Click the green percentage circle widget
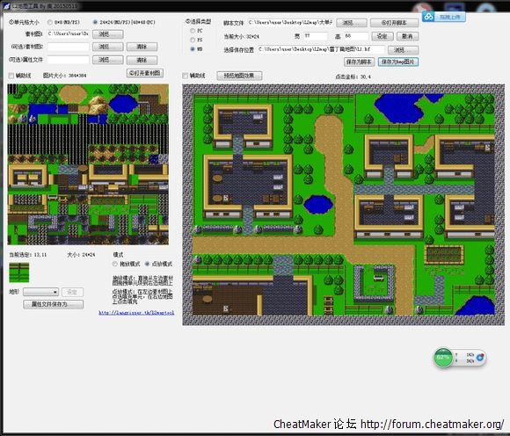The height and width of the screenshot is (436, 510). pyautogui.click(x=443, y=358)
